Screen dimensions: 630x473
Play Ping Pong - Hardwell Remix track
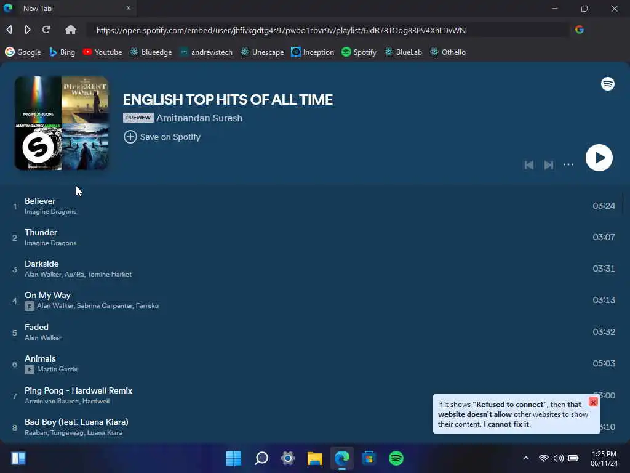point(314,395)
